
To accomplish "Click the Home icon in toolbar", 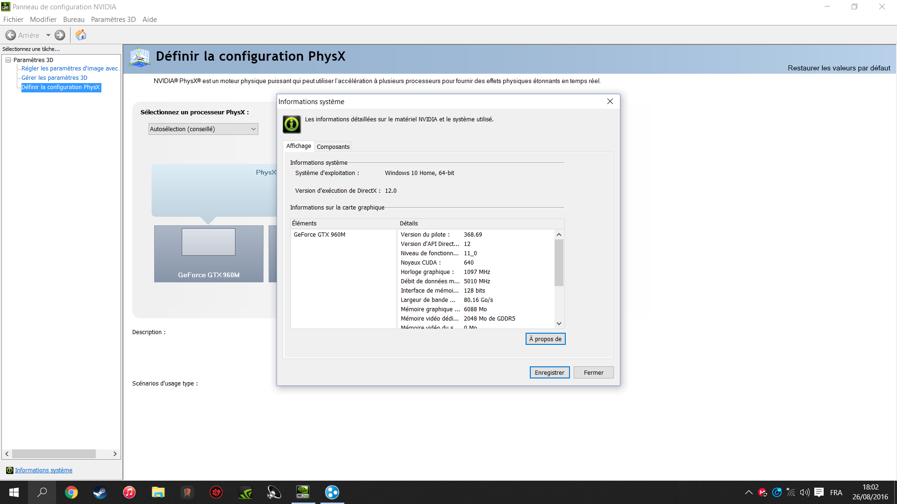I will pyautogui.click(x=81, y=35).
